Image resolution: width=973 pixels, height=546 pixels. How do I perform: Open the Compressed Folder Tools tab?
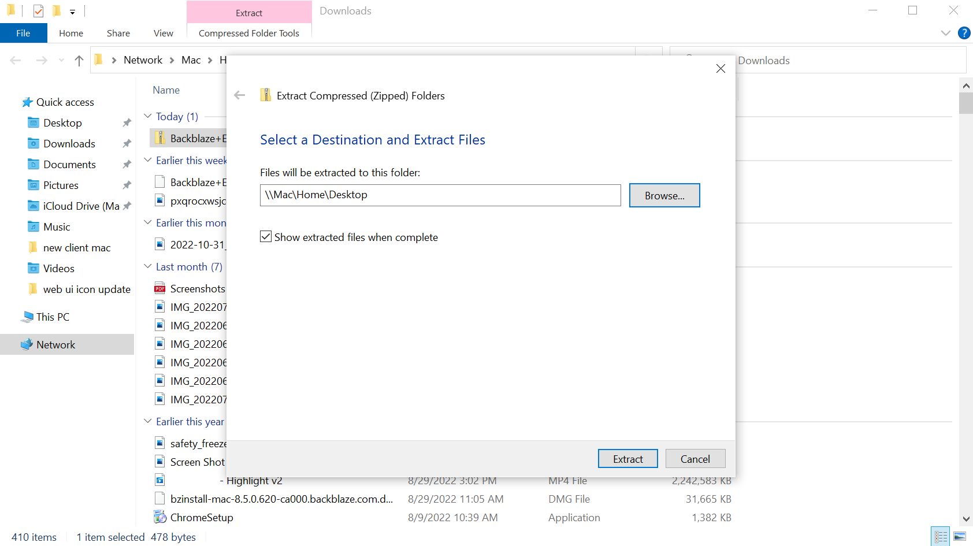point(249,33)
